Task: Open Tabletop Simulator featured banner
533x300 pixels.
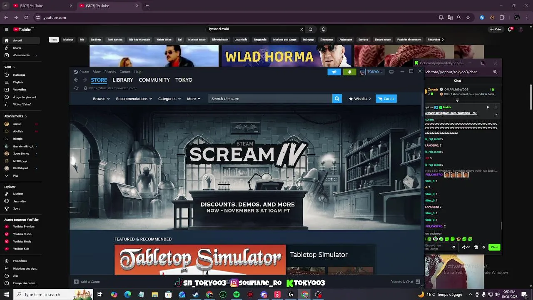Action: point(200,260)
